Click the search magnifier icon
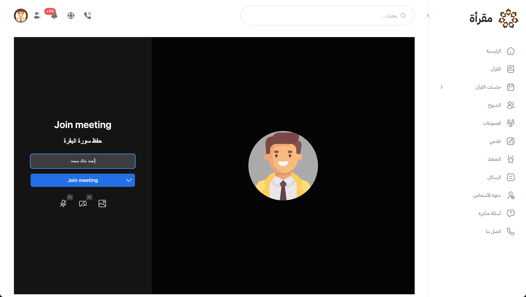This screenshot has height=297, width=526. (x=403, y=16)
